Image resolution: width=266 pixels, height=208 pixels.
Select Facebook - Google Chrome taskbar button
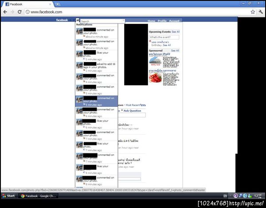click(x=38, y=196)
